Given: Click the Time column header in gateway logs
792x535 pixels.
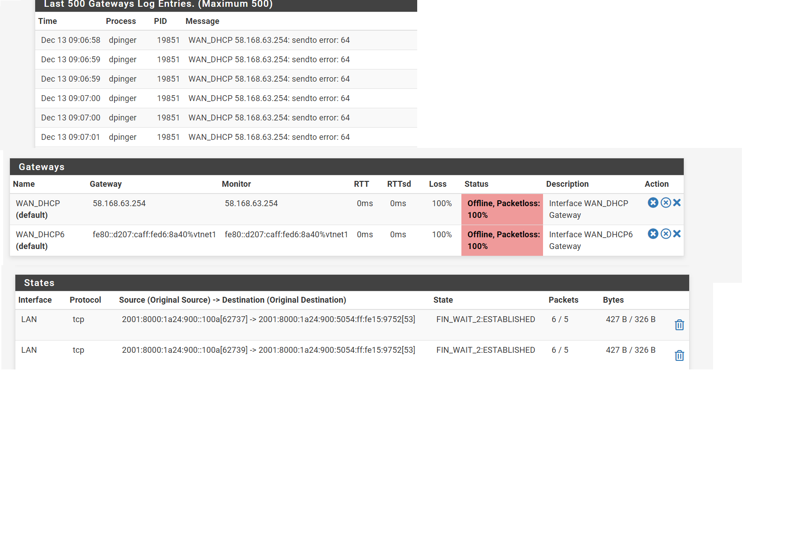Looking at the screenshot, I should [47, 21].
